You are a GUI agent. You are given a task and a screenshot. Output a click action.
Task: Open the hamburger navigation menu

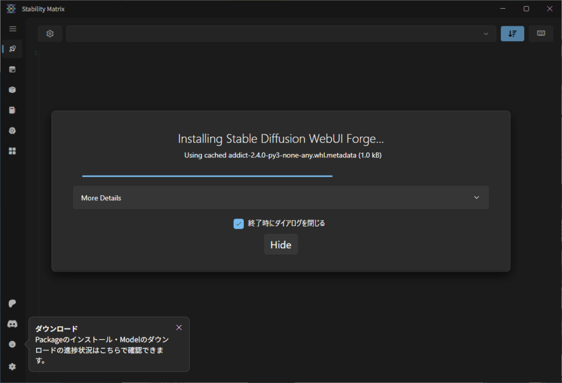click(x=13, y=29)
